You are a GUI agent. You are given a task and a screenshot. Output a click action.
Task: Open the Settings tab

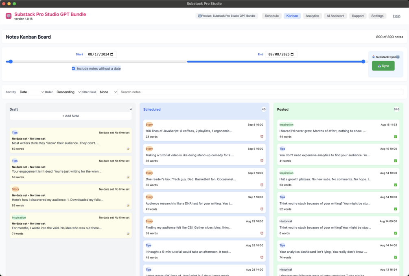(x=377, y=16)
